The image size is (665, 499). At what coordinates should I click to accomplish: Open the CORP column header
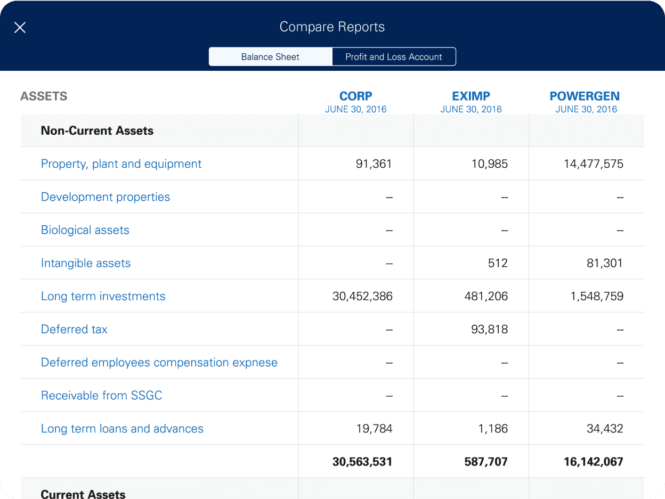pos(356,96)
